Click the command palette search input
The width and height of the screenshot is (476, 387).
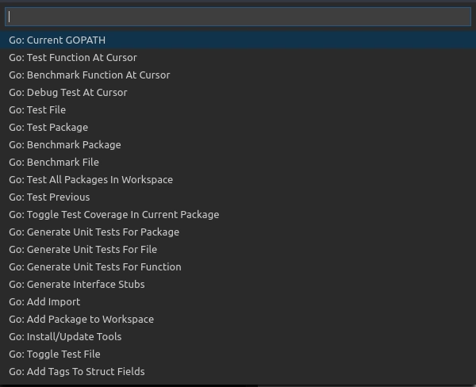coord(238,17)
